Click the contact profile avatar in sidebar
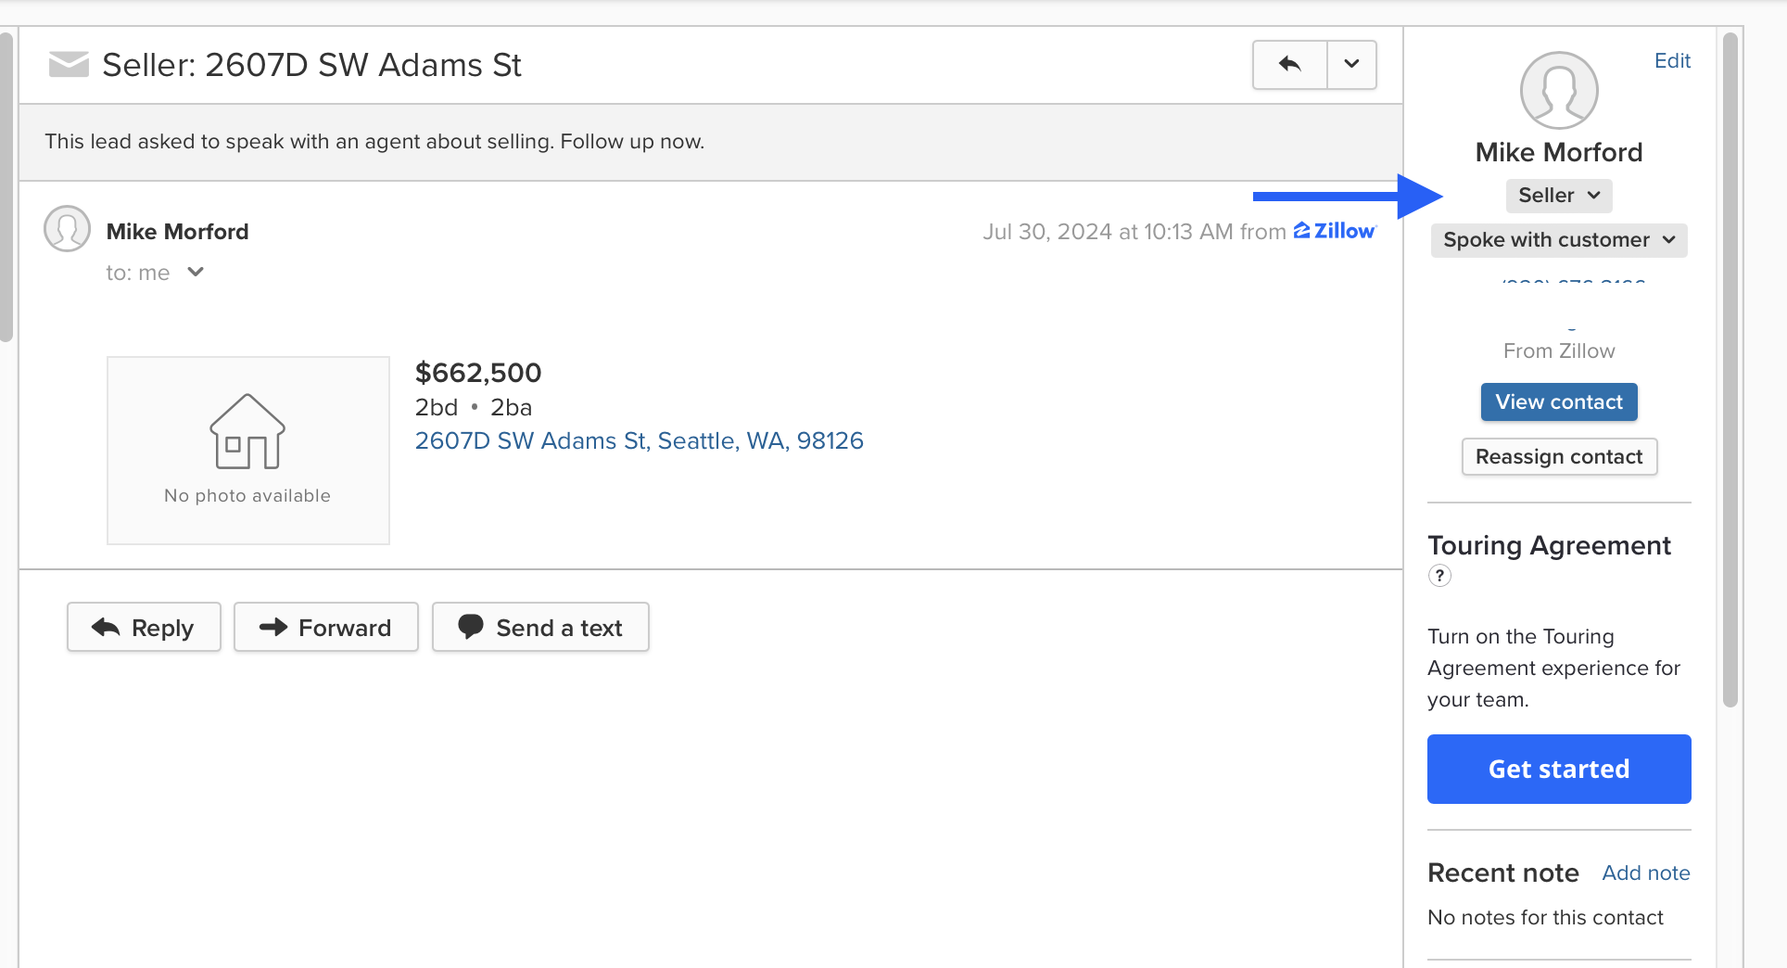1787x968 pixels. tap(1559, 91)
